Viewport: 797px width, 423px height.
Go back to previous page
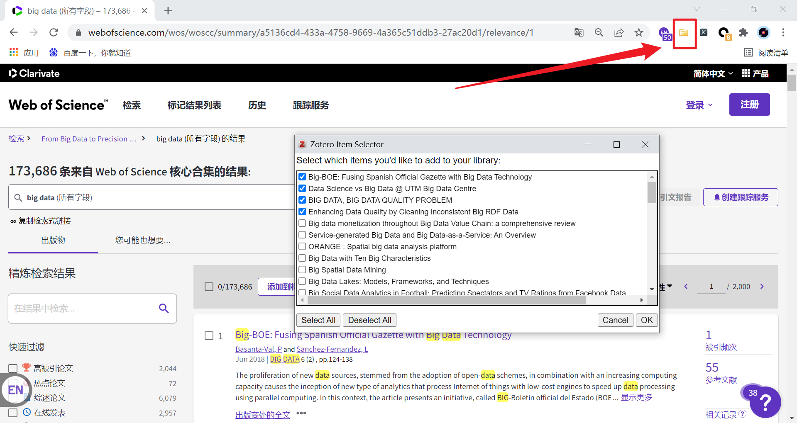[x=14, y=32]
